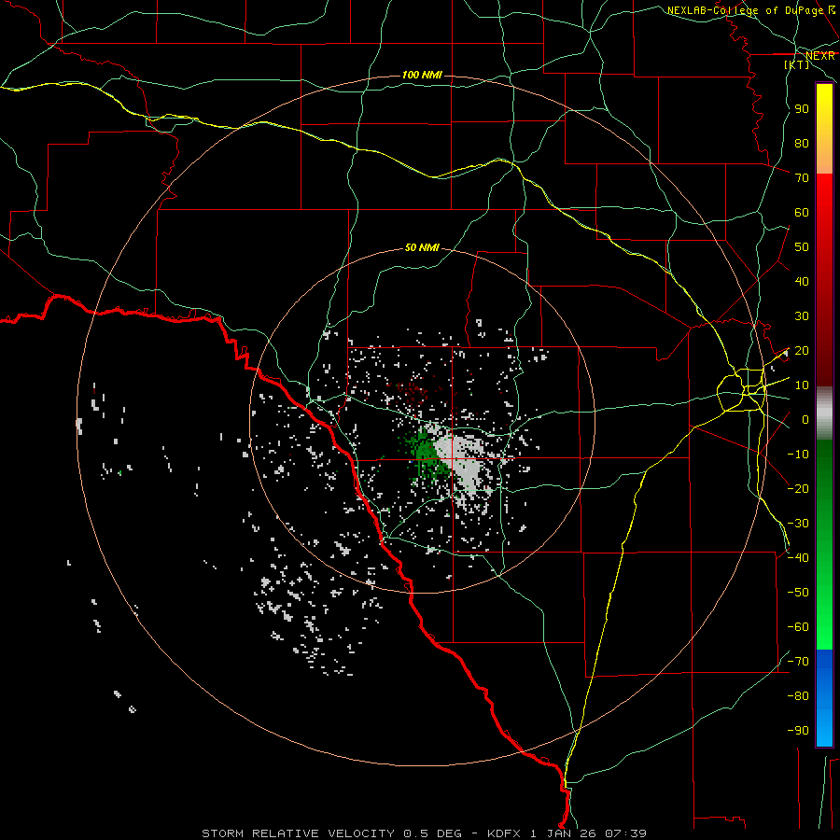
Task: Click the -90 value on the velocity scale
Action: tap(798, 731)
